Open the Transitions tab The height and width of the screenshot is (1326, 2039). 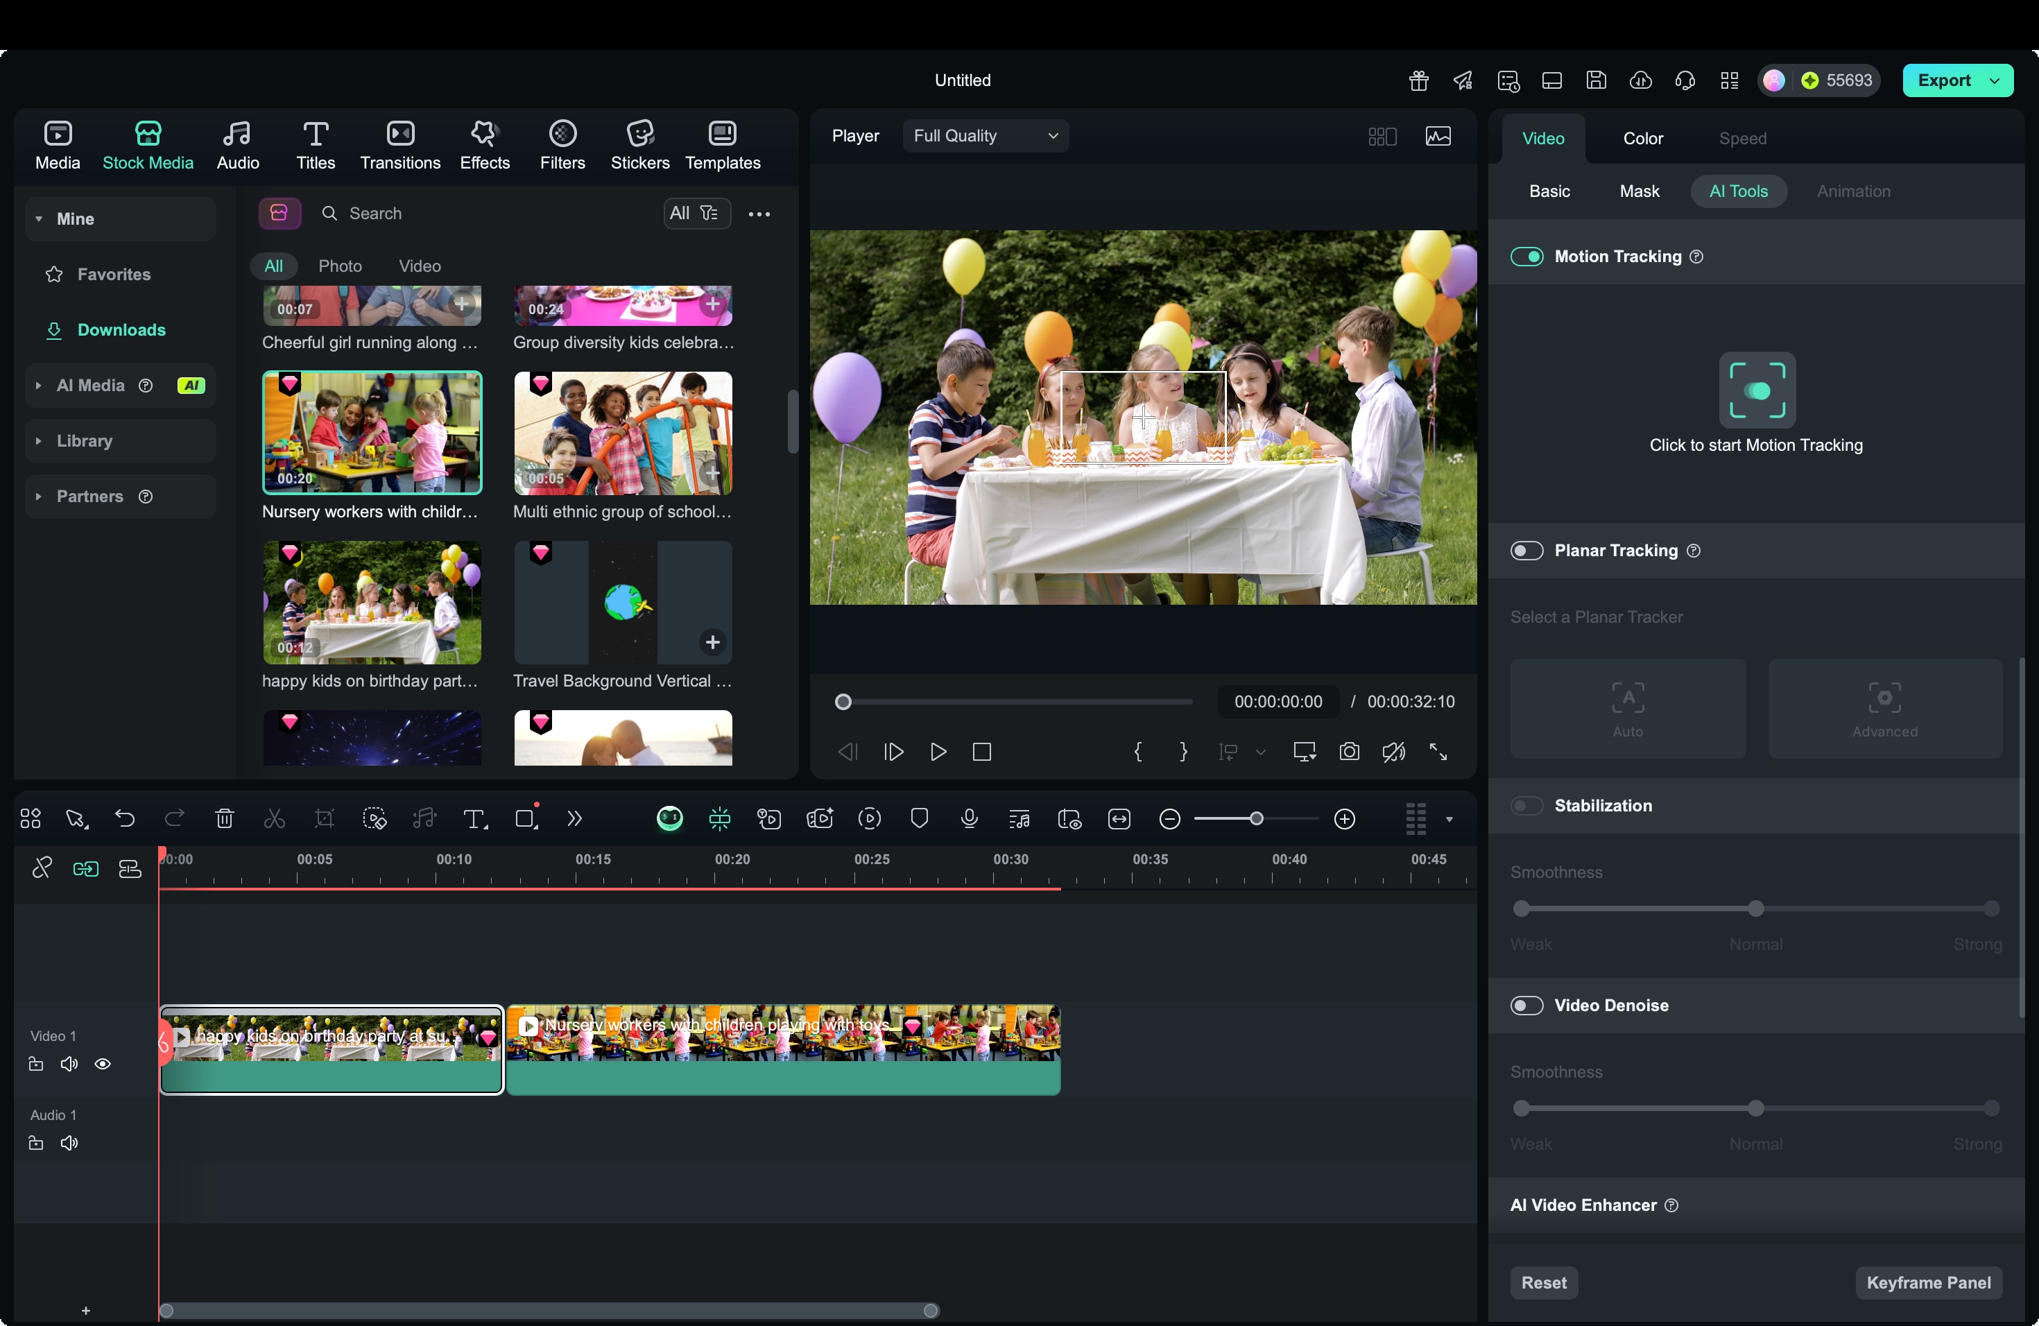coord(400,145)
